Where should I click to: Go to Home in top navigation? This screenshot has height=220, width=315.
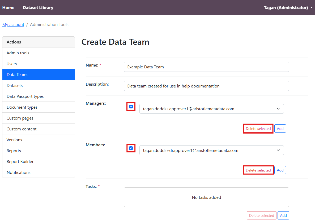[x=8, y=7]
